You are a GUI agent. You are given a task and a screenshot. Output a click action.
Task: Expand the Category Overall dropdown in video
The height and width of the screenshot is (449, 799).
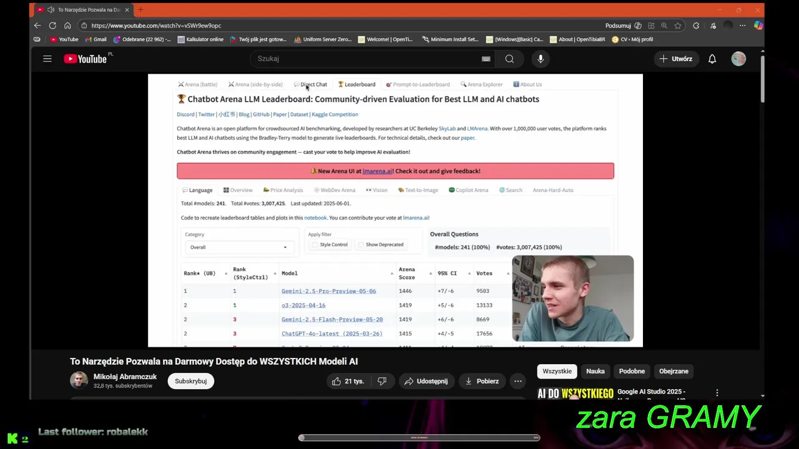pyautogui.click(x=238, y=247)
